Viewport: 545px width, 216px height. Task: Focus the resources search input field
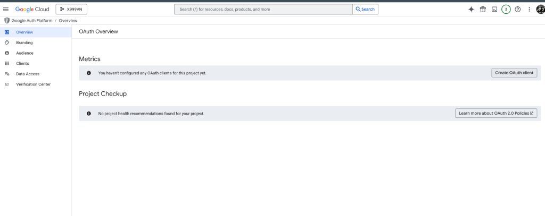pyautogui.click(x=263, y=10)
